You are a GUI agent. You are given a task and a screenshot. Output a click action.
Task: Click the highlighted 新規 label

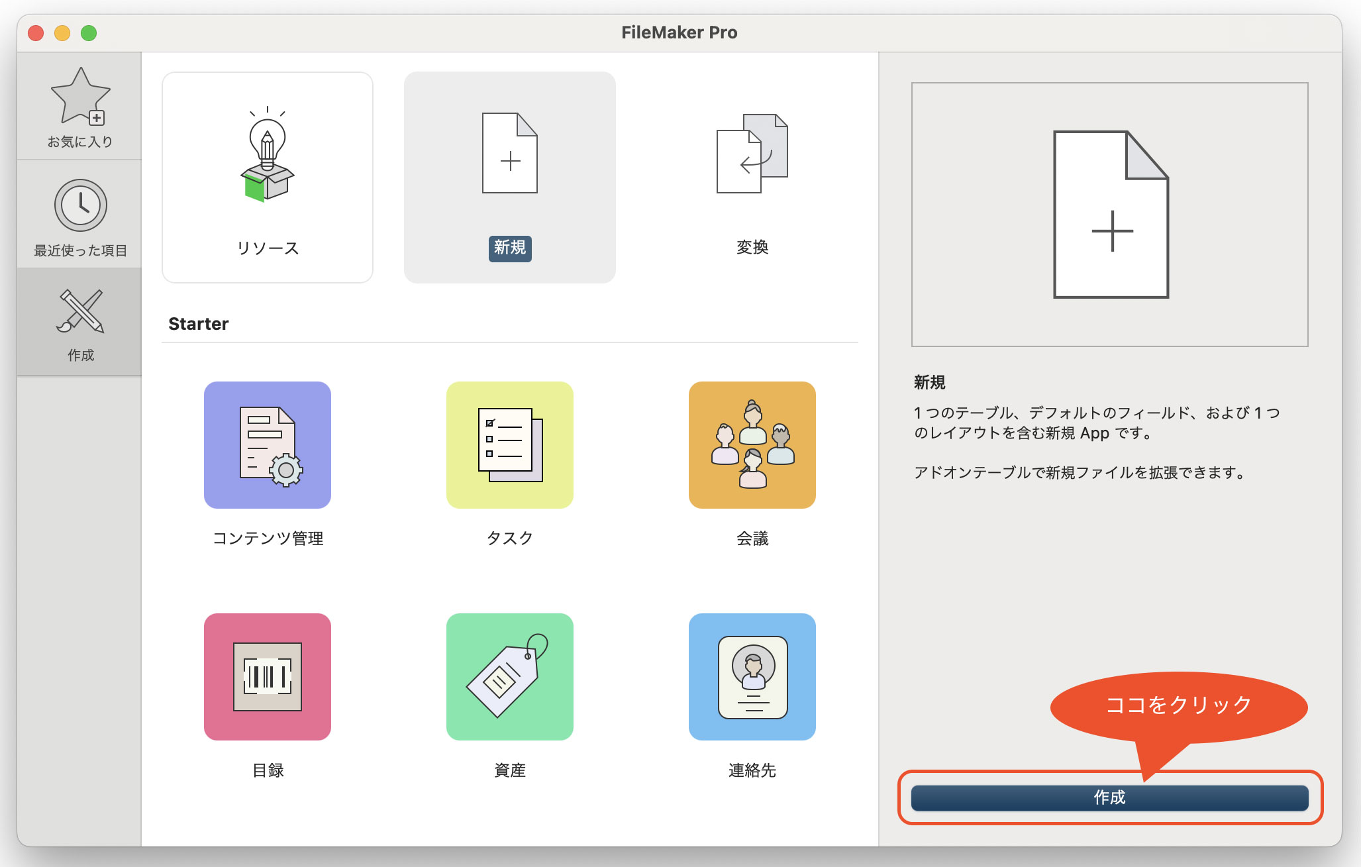(x=510, y=248)
